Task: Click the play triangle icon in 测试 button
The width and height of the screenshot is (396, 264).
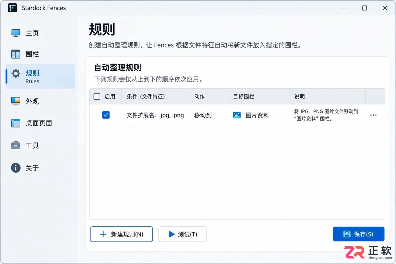Action: click(172, 234)
